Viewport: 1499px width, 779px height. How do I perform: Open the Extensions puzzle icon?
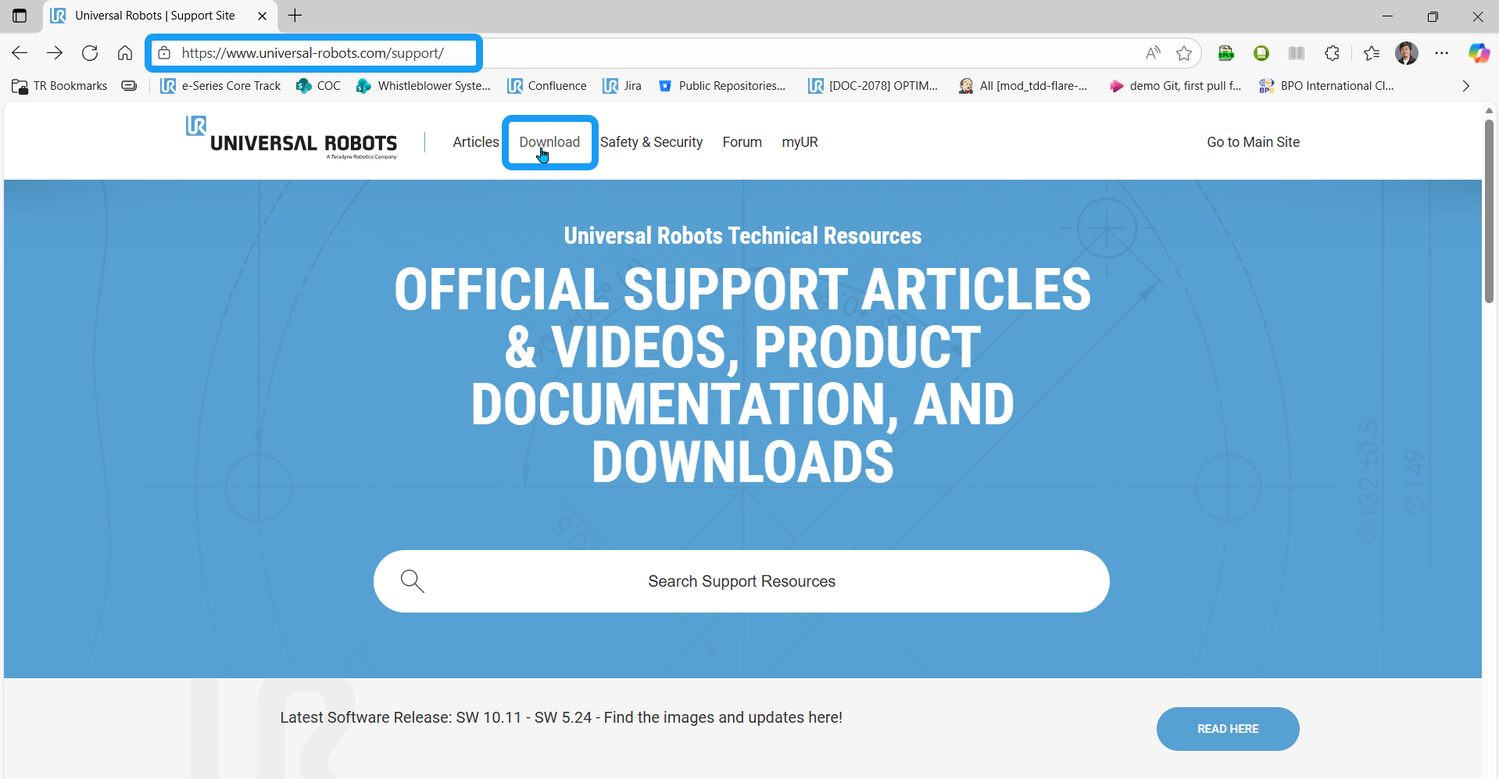pos(1333,53)
